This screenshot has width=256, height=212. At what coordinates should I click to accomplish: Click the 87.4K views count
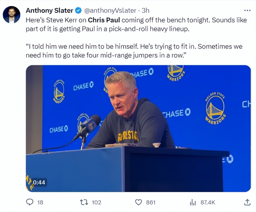[208, 202]
